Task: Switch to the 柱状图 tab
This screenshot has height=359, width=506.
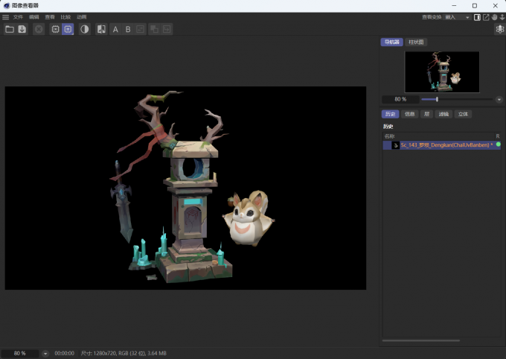Action: coord(416,42)
